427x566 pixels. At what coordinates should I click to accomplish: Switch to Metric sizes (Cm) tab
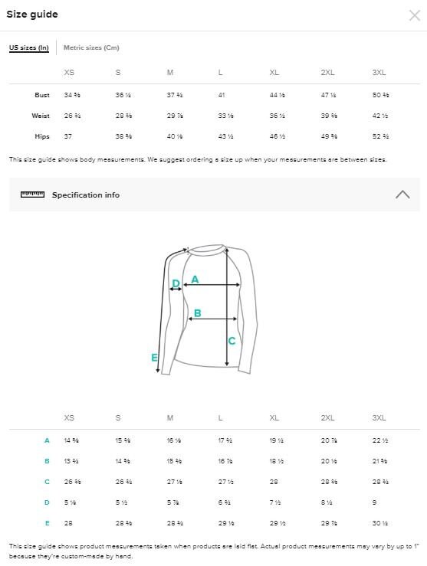[91, 47]
